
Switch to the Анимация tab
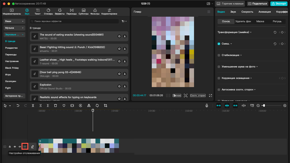coord(265,12)
